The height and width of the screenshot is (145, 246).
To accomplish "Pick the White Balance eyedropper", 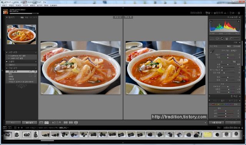I will click(212, 52).
